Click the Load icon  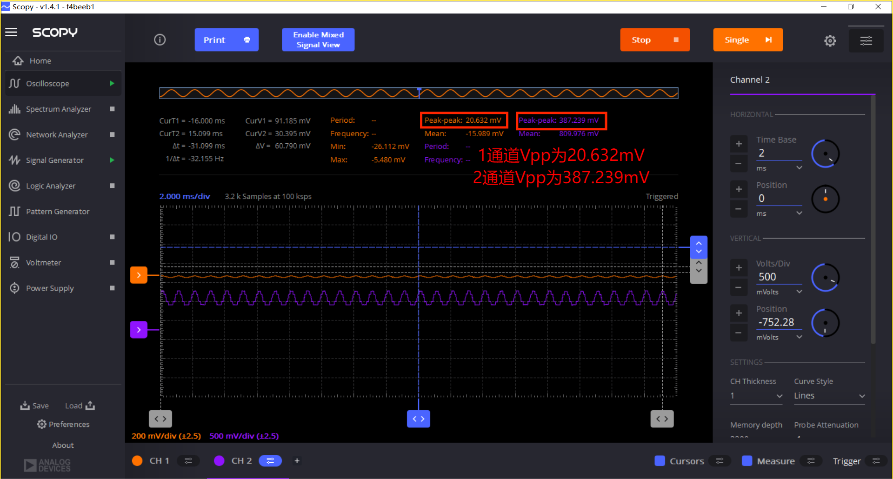coord(90,406)
